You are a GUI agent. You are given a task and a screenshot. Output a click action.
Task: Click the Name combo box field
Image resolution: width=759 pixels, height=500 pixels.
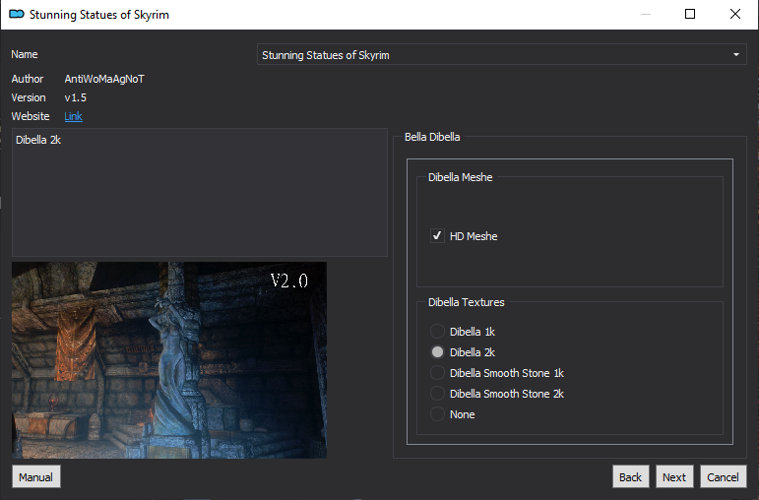tap(501, 55)
